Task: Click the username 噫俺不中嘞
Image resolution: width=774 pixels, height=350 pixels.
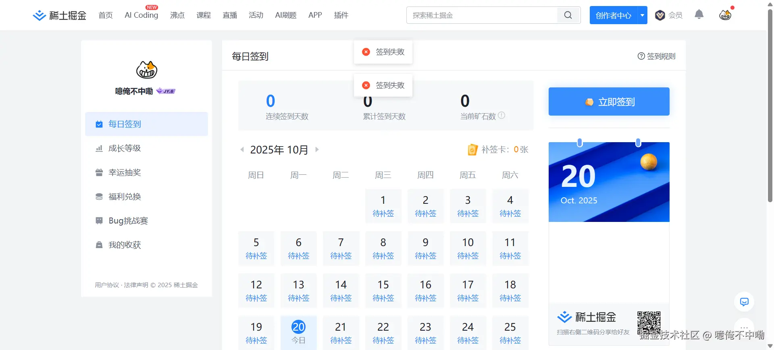Action: [134, 91]
